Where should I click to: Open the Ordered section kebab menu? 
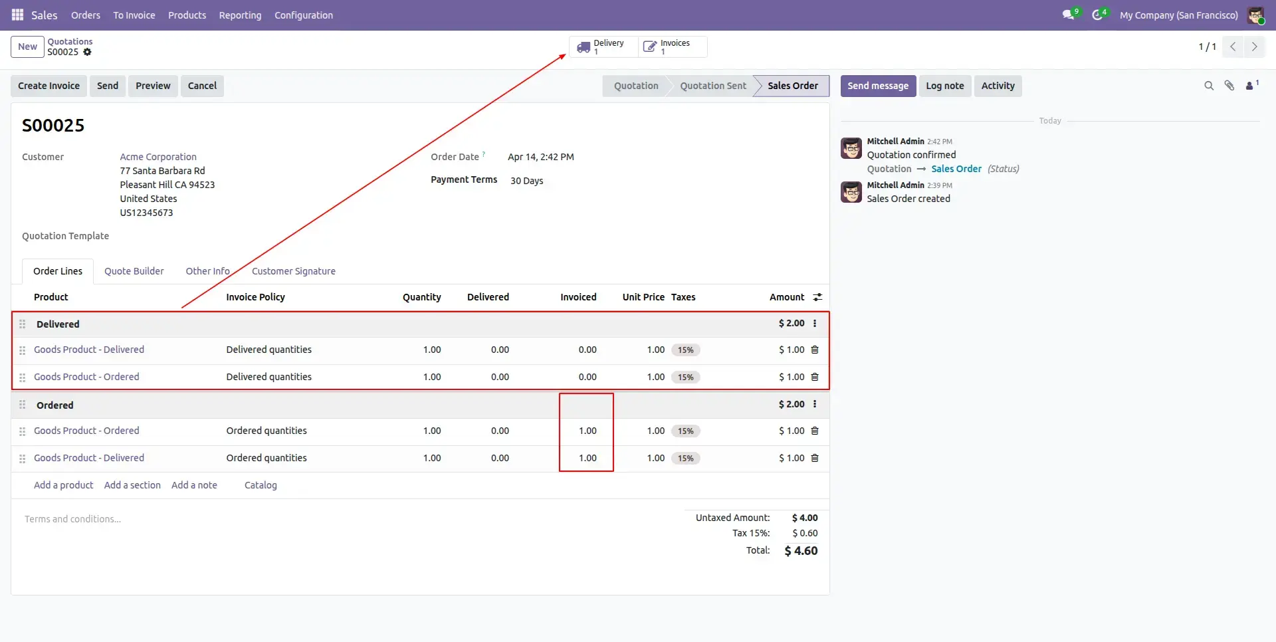[815, 404]
